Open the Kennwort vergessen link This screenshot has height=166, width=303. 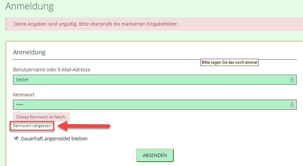point(32,126)
